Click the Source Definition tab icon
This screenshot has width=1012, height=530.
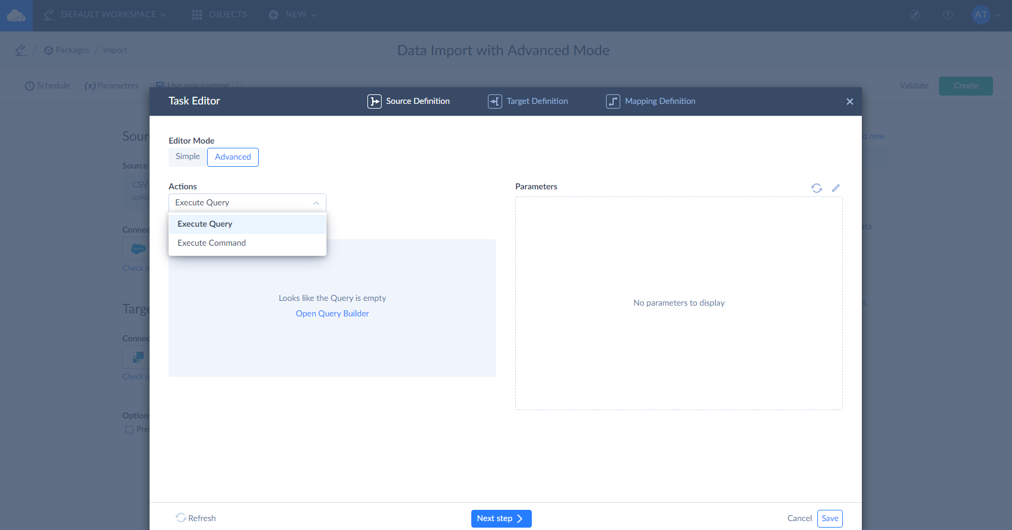point(375,101)
